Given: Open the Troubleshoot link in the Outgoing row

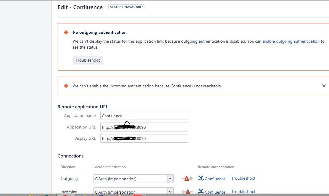Looking at the screenshot, I should pyautogui.click(x=243, y=178).
